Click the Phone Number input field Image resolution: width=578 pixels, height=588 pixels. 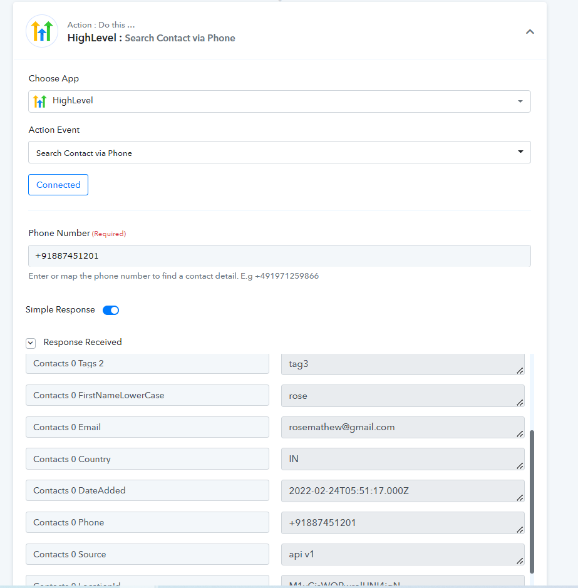(x=279, y=255)
